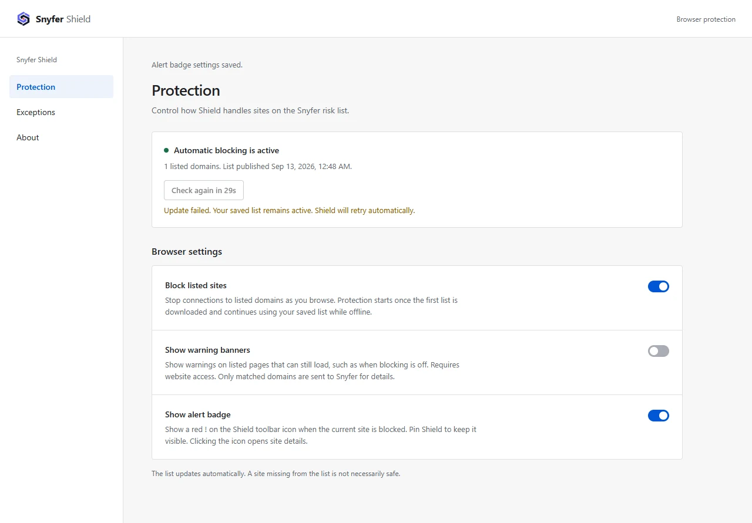Click the Browser protection label in header
This screenshot has height=523, width=752.
tap(706, 19)
